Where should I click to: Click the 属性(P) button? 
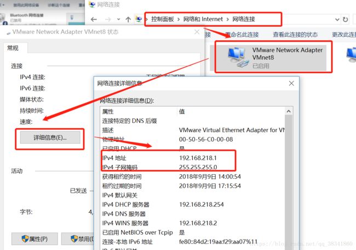(x=35, y=239)
